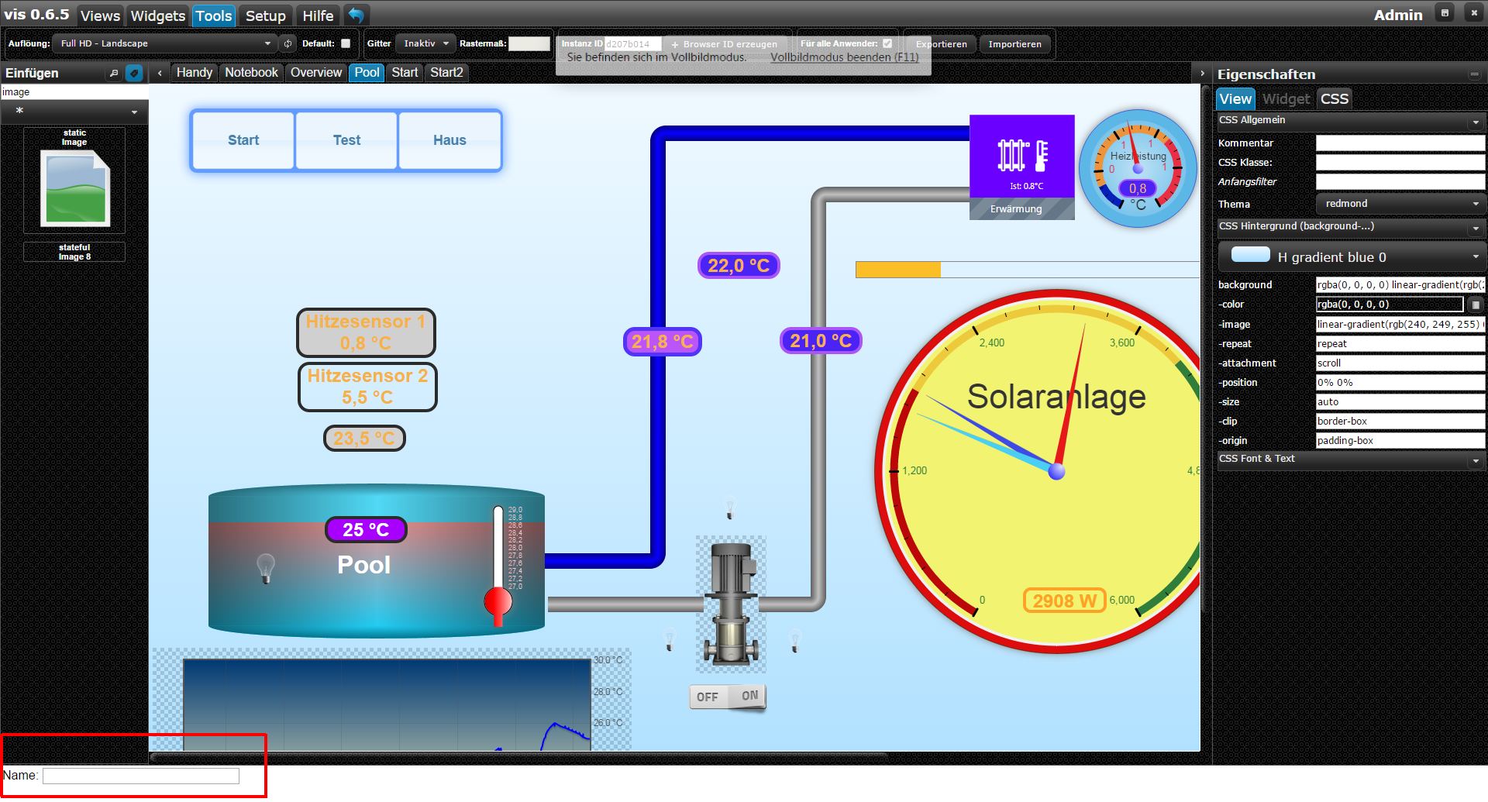Click the Exportieren button
Image resolution: width=1488 pixels, height=802 pixels.
[x=942, y=44]
